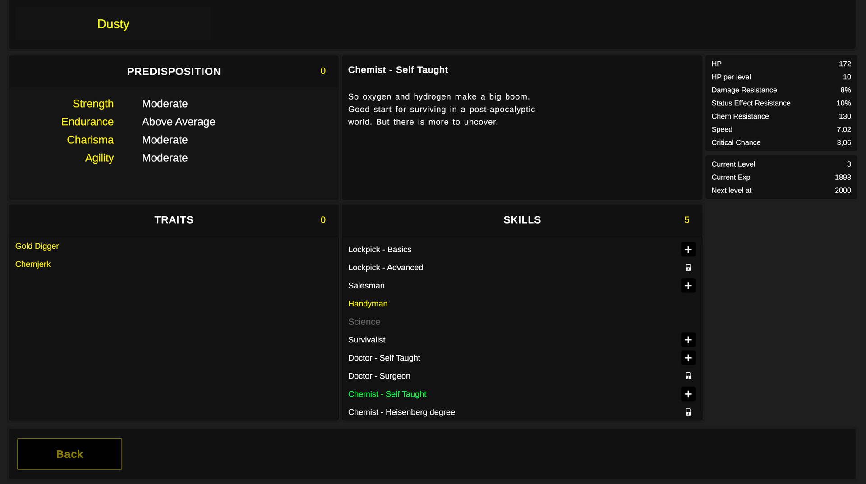The image size is (866, 484).
Task: Add a point to Doctor - Self Taught
Action: coord(688,358)
